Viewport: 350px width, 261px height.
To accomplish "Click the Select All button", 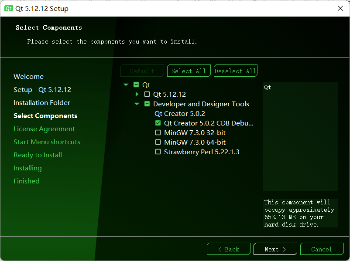I will [x=189, y=71].
